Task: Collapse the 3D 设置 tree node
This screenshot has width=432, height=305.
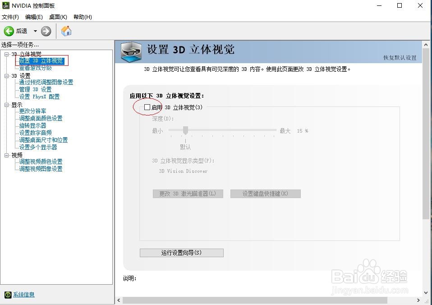Action: [x=7, y=76]
